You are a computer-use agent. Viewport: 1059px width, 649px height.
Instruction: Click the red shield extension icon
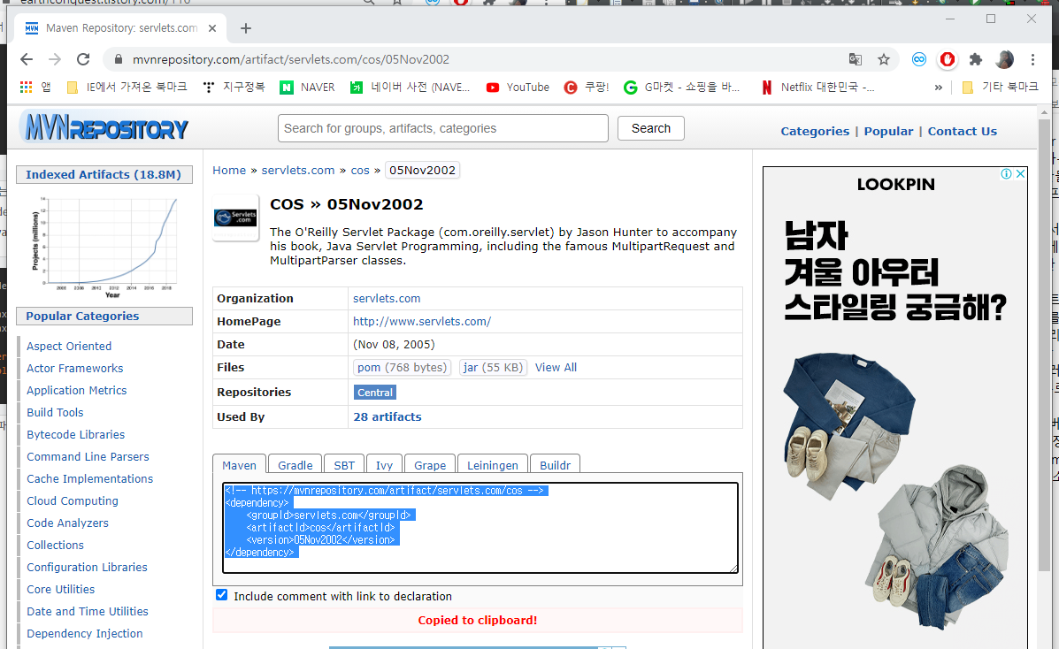[948, 59]
